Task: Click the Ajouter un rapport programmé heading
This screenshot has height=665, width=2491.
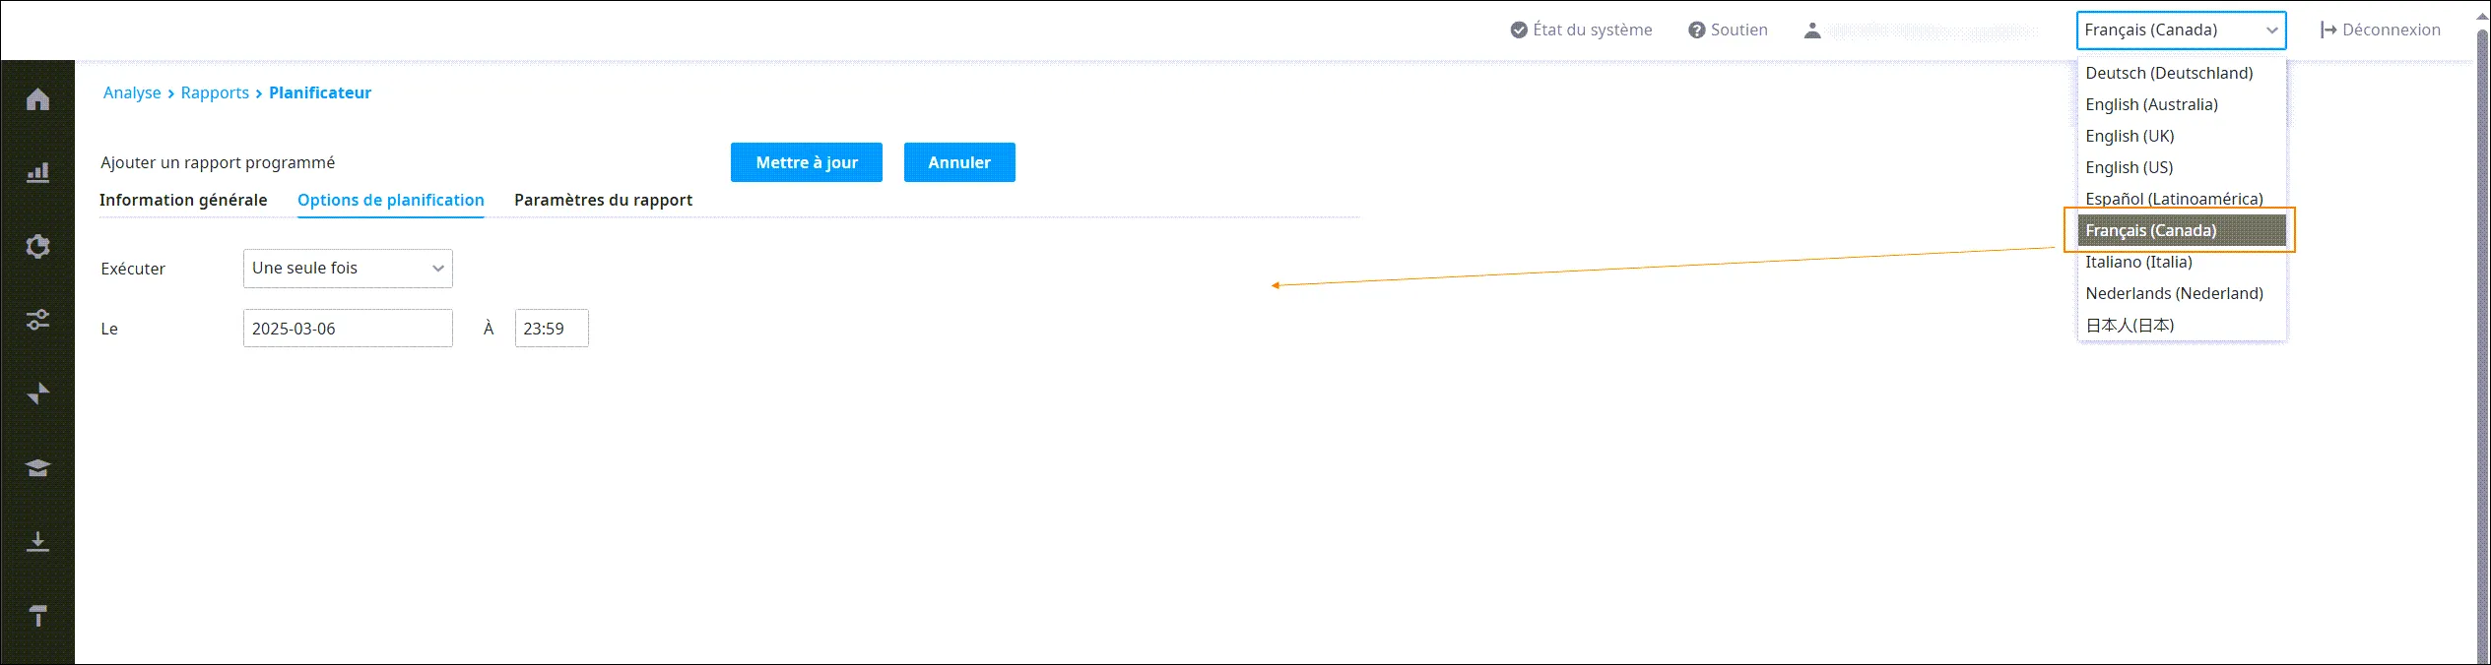Action: point(218,162)
